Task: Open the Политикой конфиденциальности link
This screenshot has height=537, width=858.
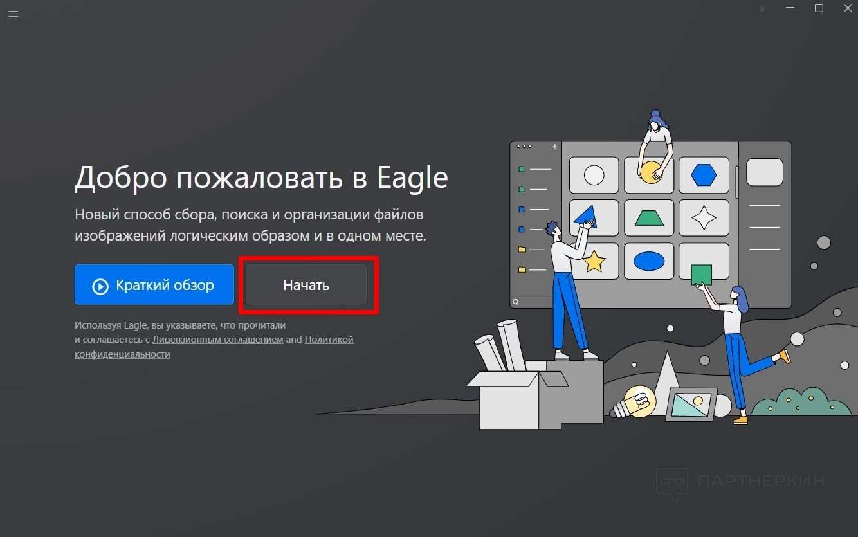Action: point(214,347)
